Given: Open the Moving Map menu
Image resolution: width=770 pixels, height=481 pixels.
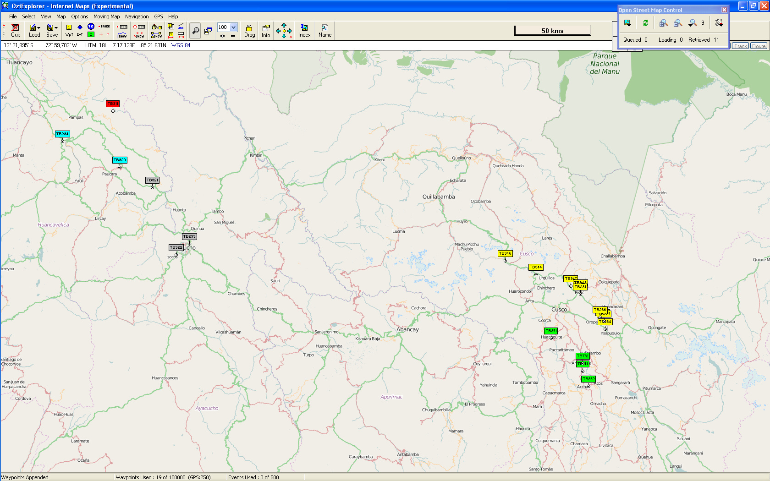Looking at the screenshot, I should tap(106, 16).
